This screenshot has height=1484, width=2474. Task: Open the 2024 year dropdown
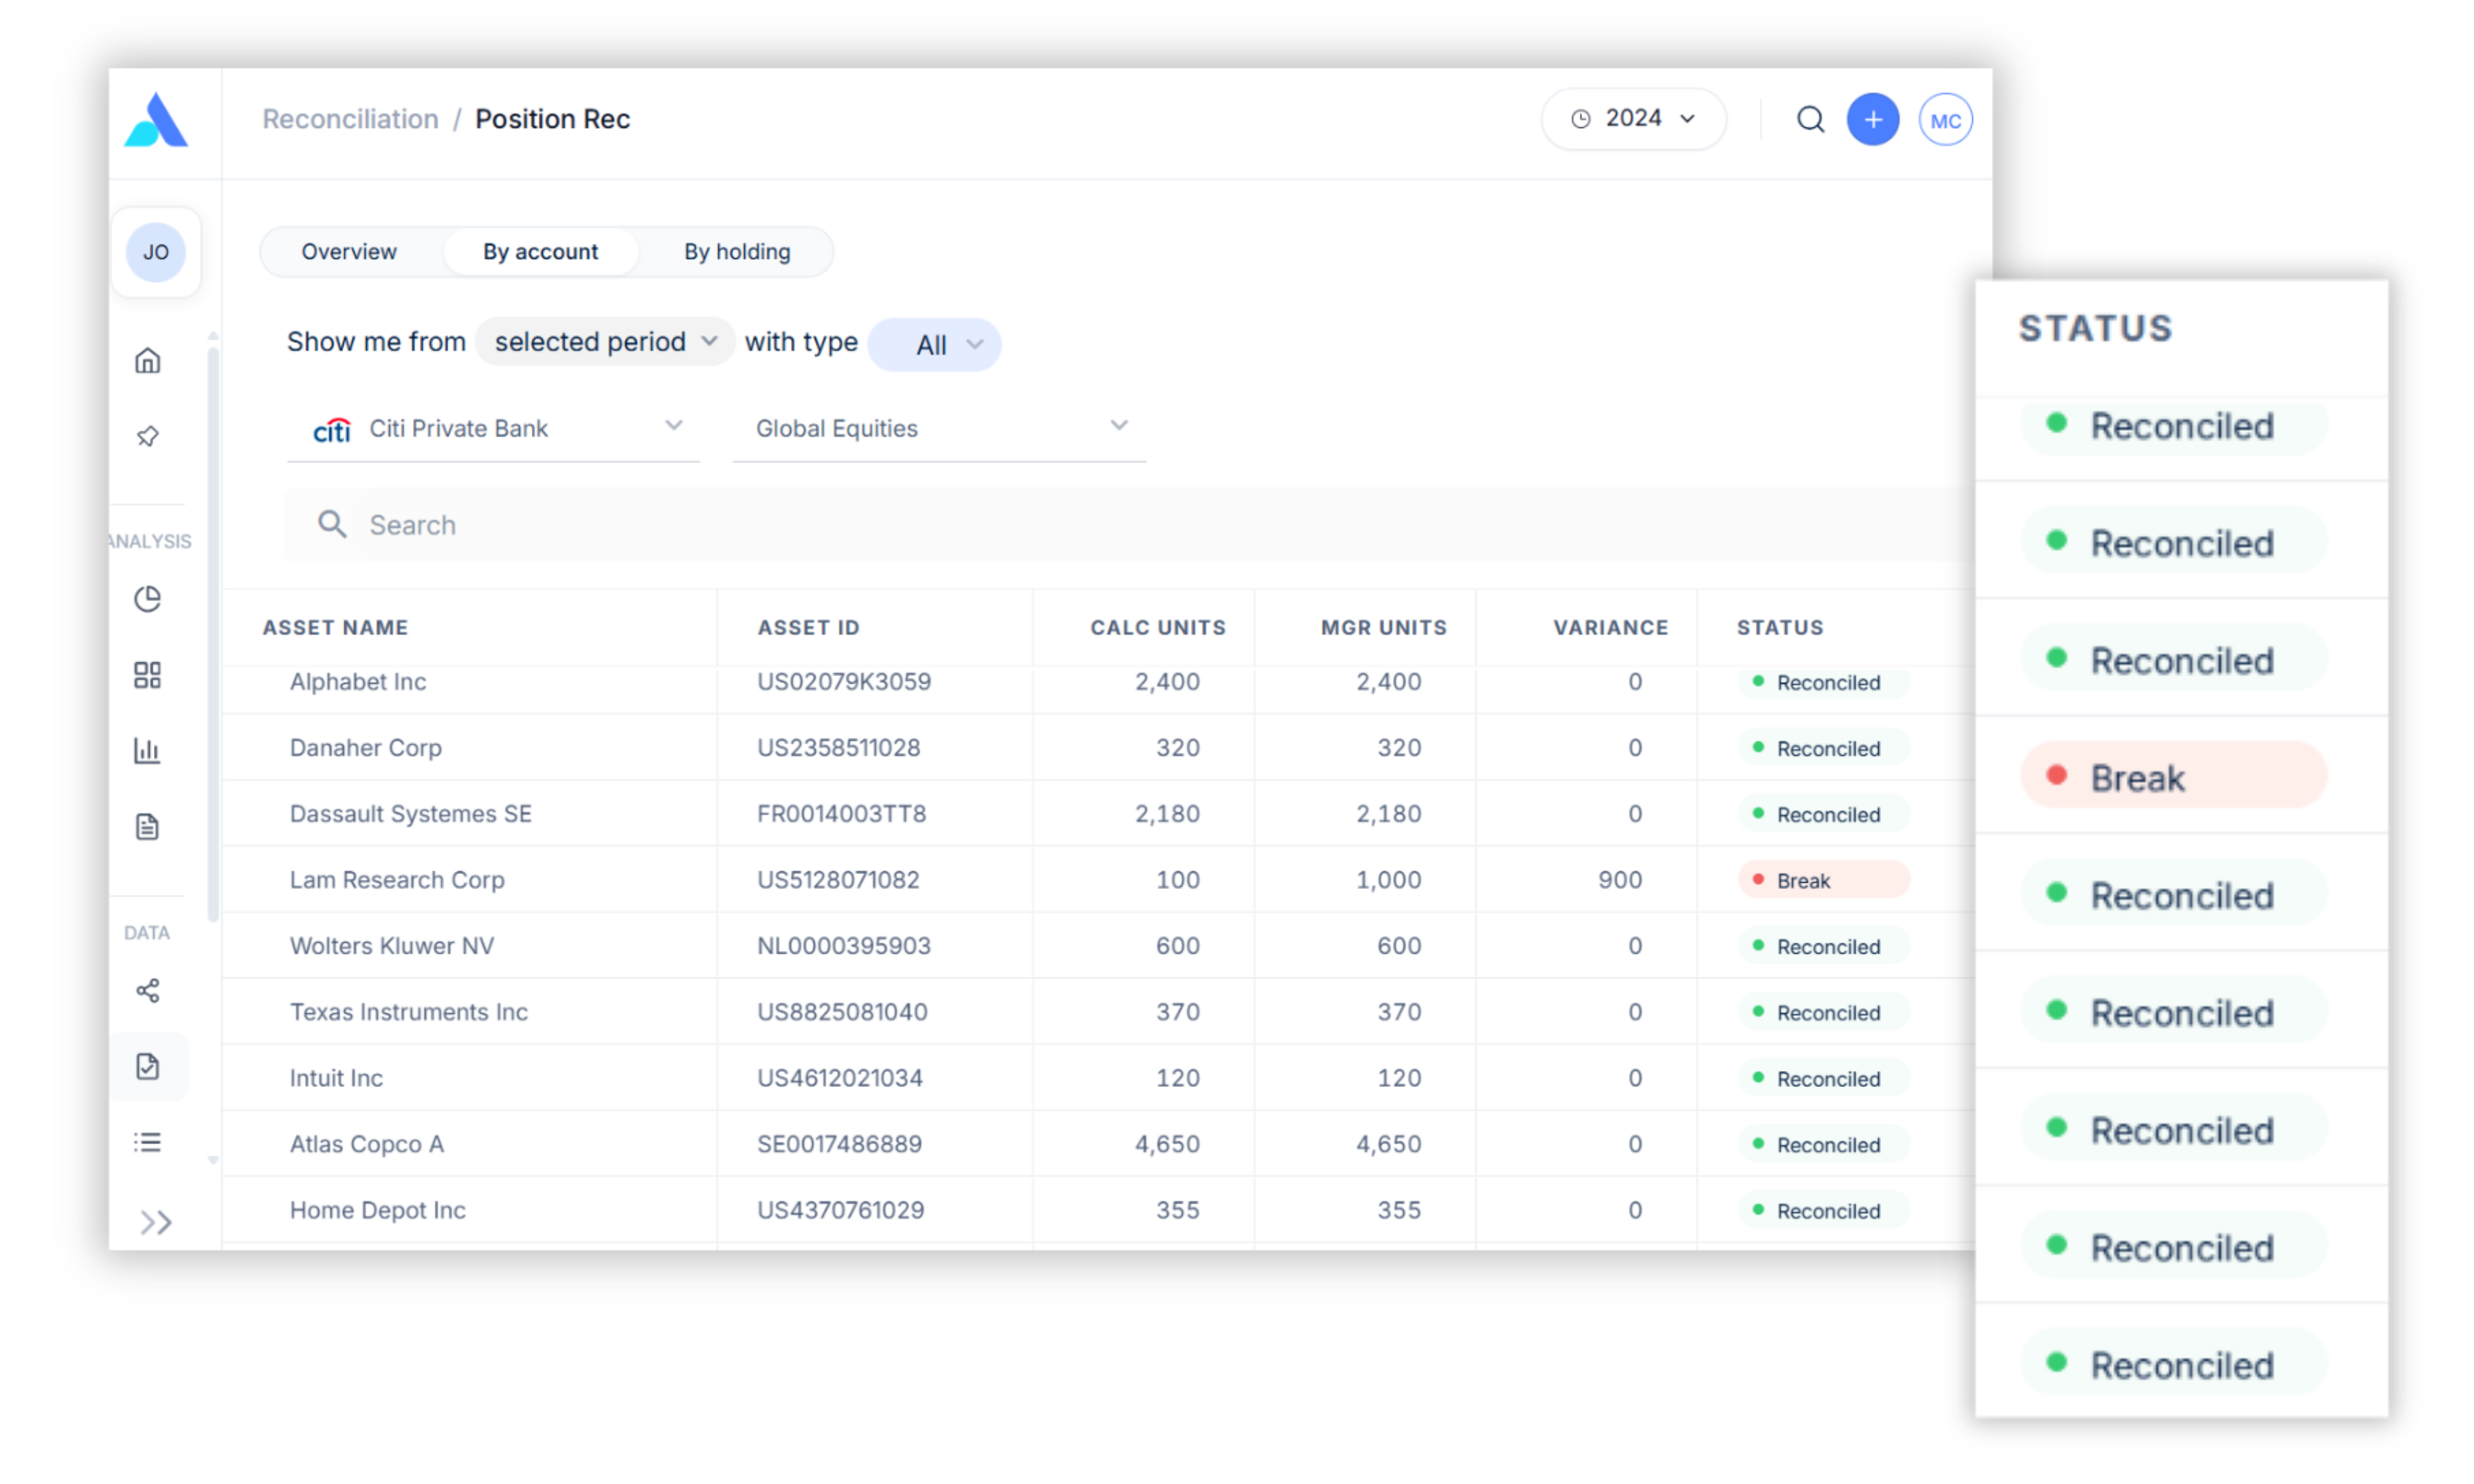(1633, 119)
